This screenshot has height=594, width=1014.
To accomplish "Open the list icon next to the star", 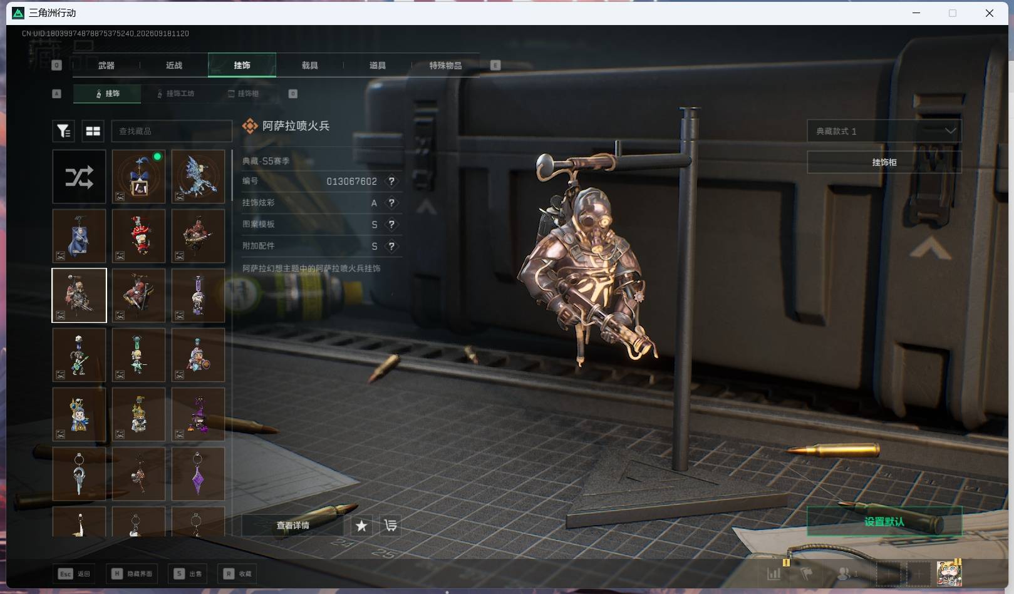I will [390, 526].
